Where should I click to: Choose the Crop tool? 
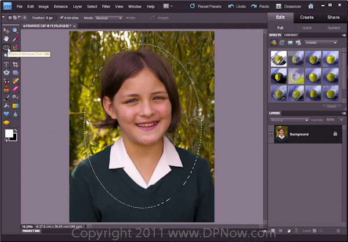15,64
